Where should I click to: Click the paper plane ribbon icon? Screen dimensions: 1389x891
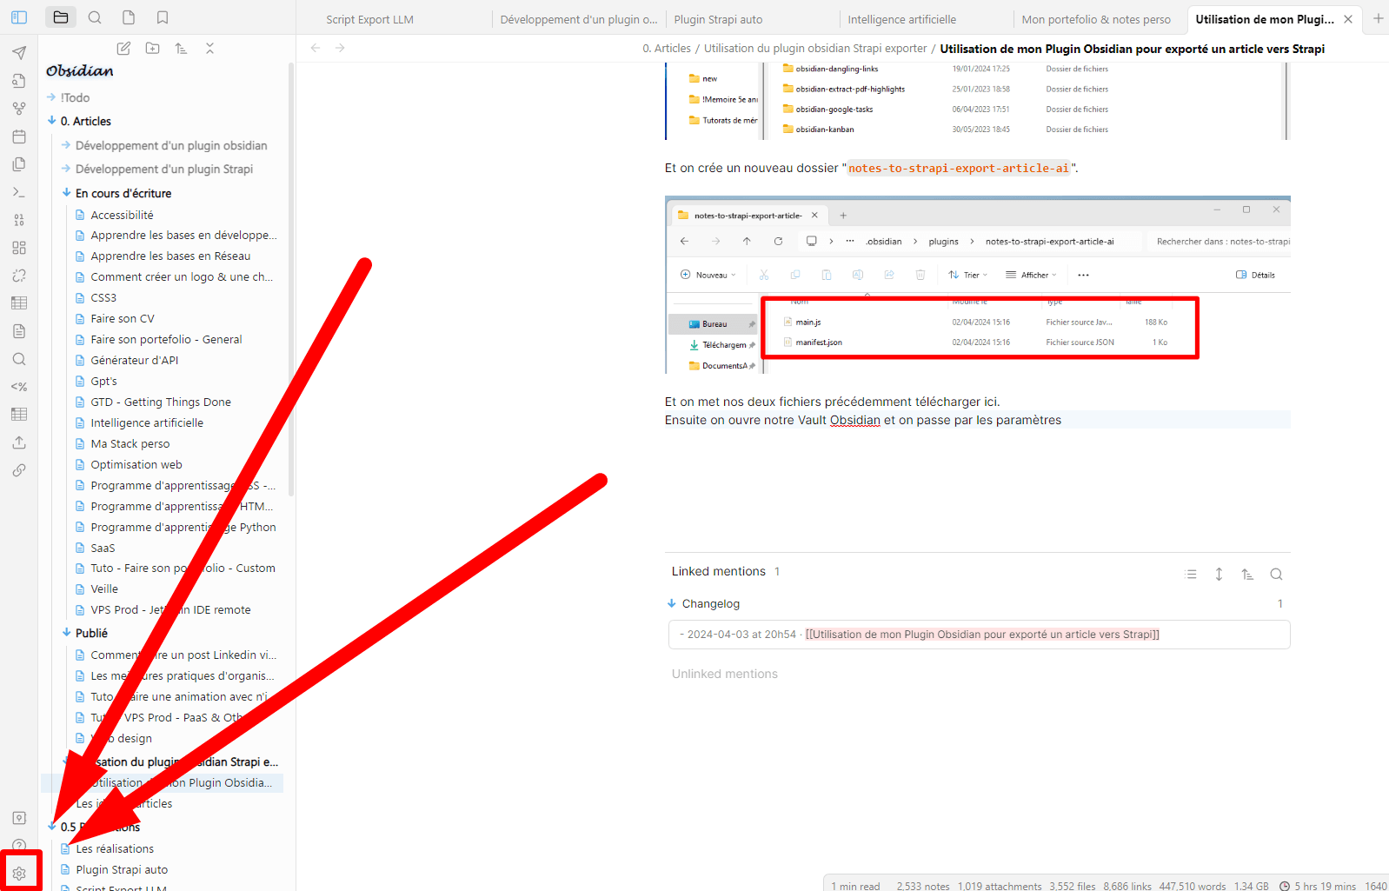(19, 53)
